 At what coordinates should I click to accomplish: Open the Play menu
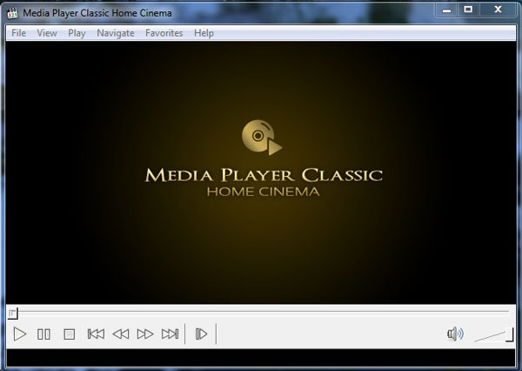click(77, 33)
